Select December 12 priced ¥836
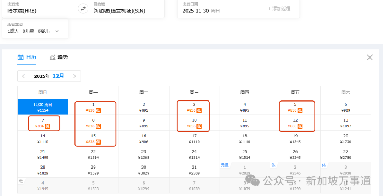This screenshot has height=196, width=383. point(295,123)
